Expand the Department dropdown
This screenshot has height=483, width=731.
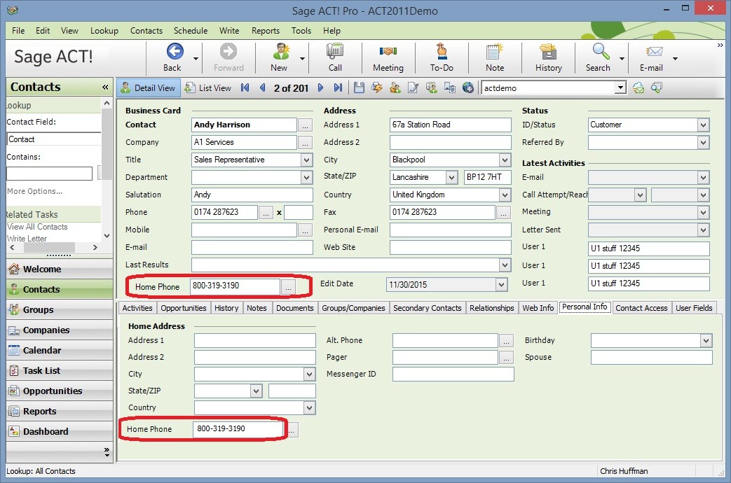(x=306, y=178)
